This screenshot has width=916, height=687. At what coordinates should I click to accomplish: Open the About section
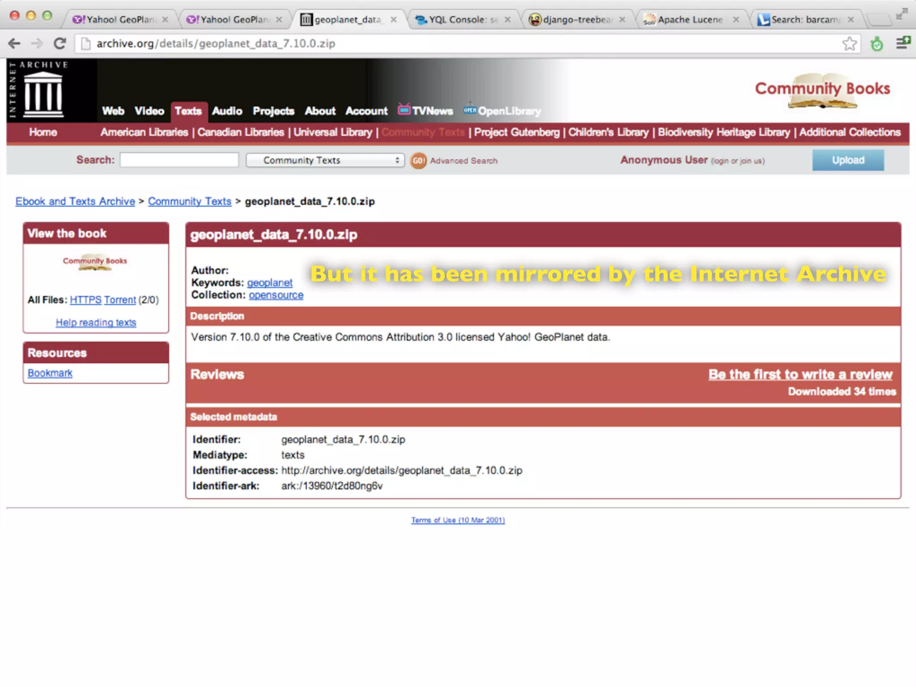pos(320,111)
